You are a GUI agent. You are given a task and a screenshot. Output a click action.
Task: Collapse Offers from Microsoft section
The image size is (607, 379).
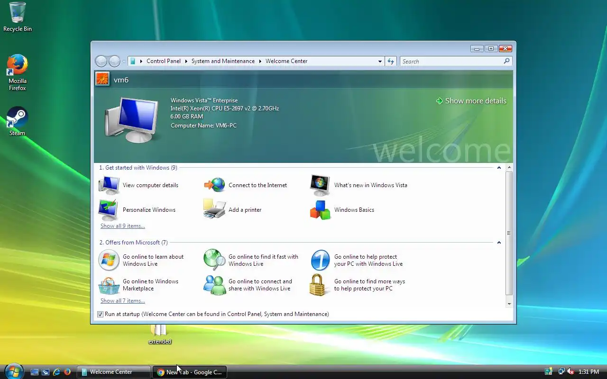(499, 243)
